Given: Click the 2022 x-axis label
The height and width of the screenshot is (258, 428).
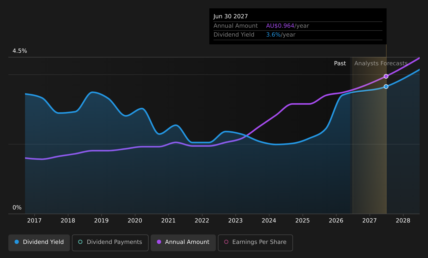Looking at the screenshot, I should [x=202, y=221].
